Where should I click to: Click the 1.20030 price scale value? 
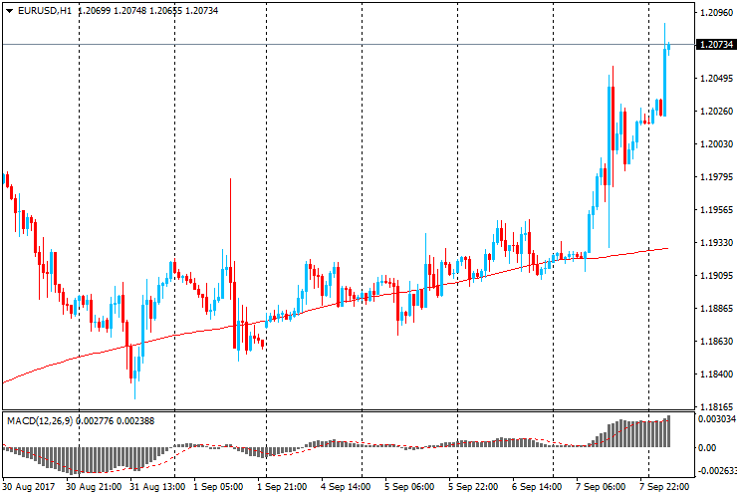[716, 143]
